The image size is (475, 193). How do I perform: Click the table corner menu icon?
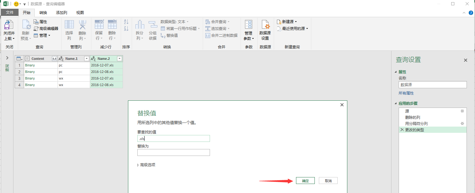click(x=19, y=59)
